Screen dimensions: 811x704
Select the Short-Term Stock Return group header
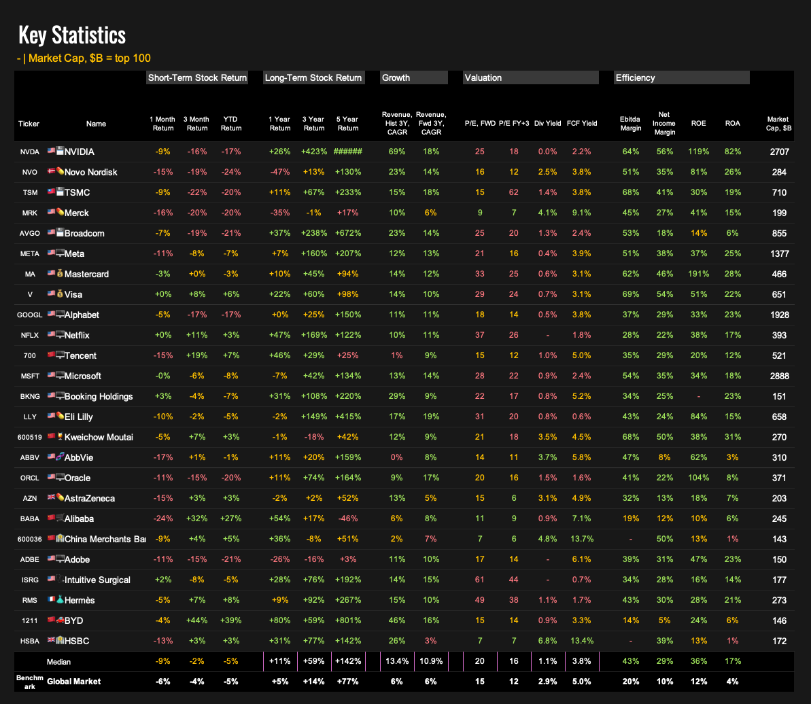point(197,77)
